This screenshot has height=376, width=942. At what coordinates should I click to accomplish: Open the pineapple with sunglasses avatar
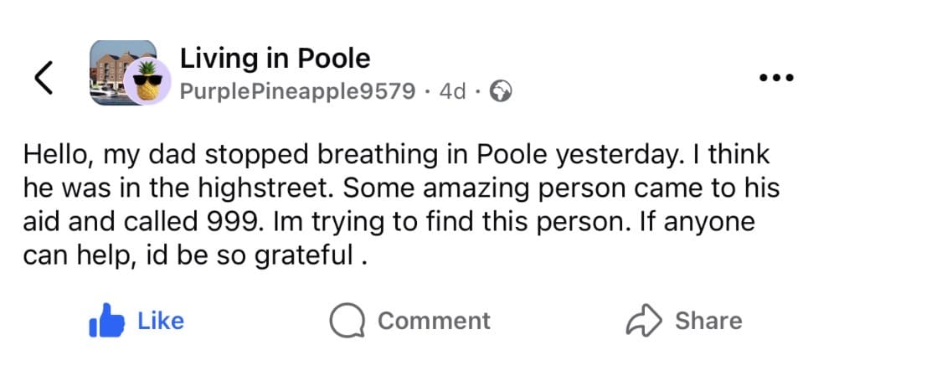pyautogui.click(x=147, y=85)
